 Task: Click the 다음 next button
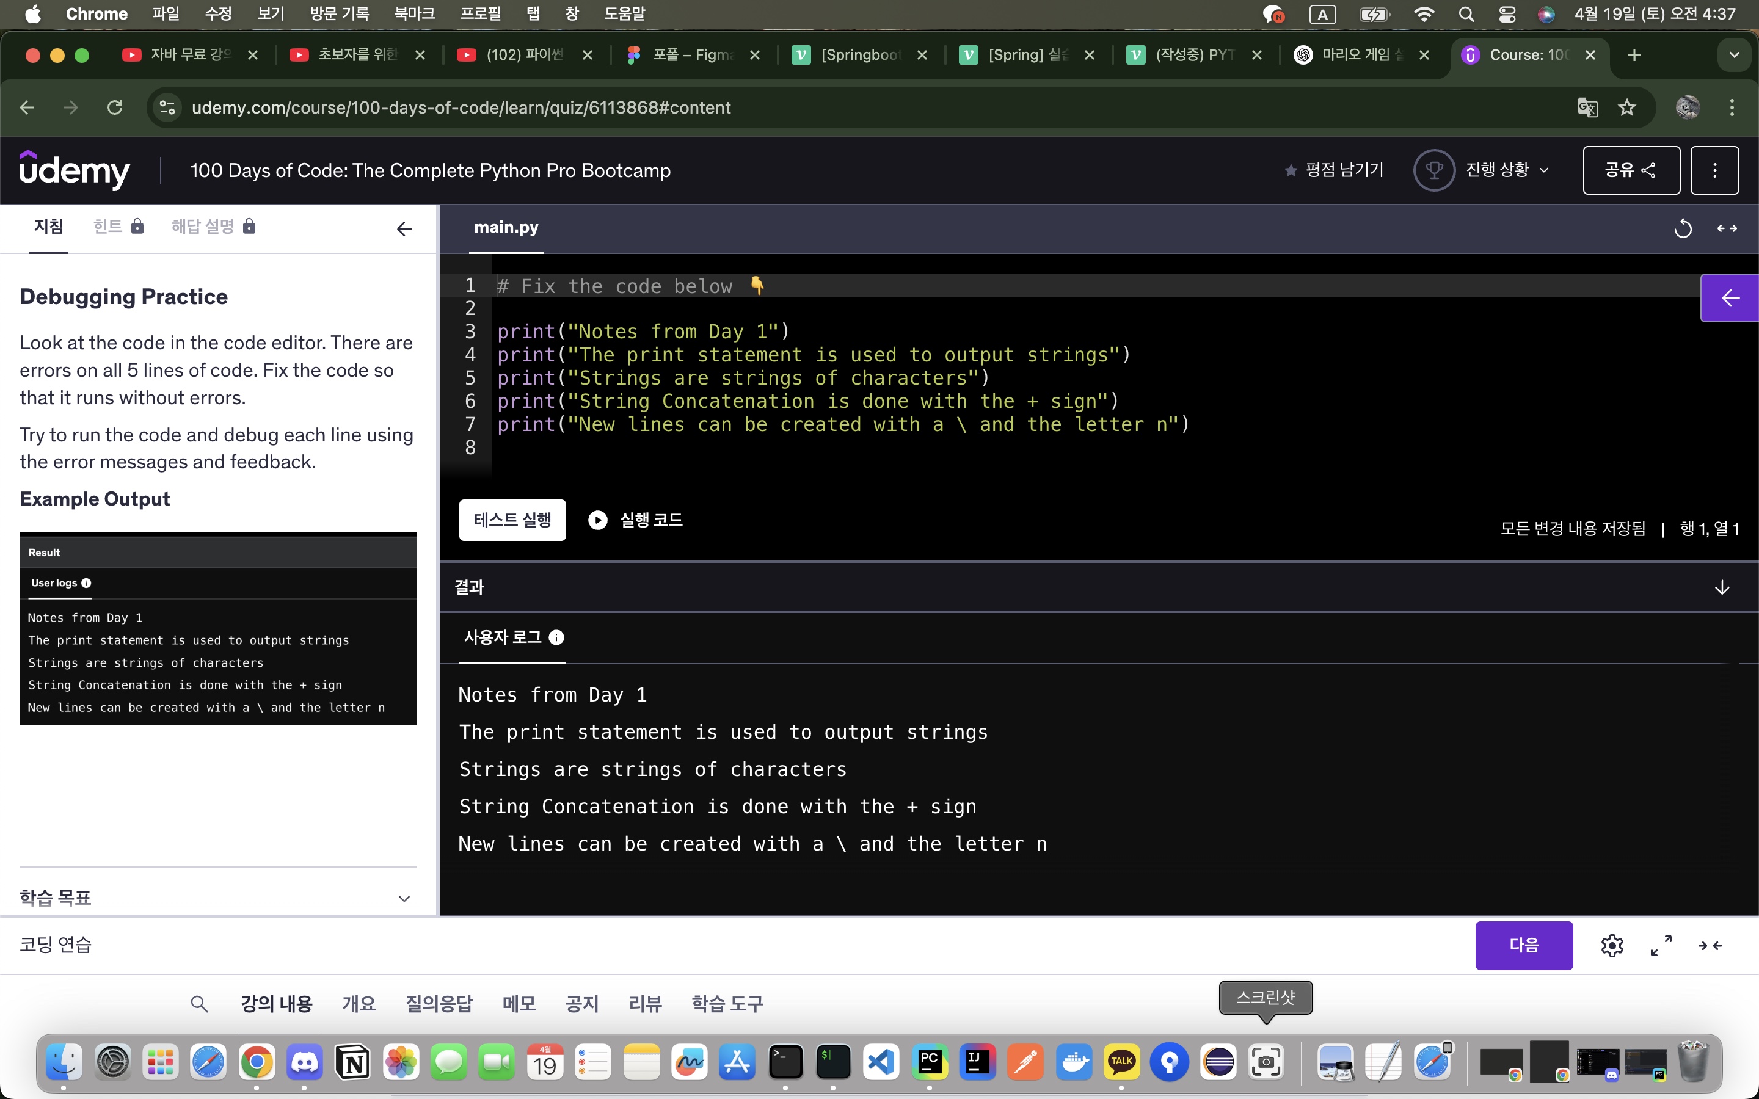[1523, 946]
